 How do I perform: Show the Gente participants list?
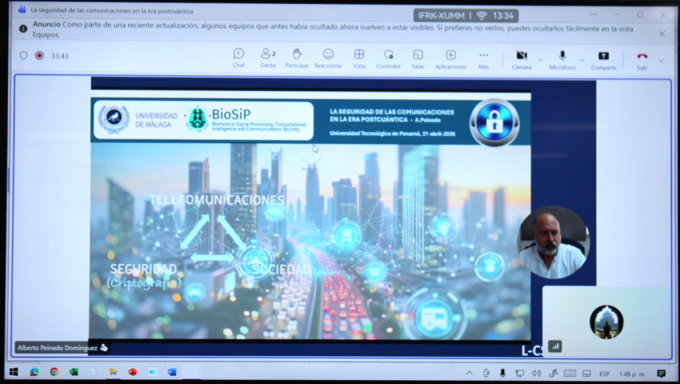[268, 58]
